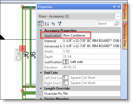Click the Left End Cut icon
Image resolution: width=132 pixels, height=104 pixels.
[x=66, y=78]
